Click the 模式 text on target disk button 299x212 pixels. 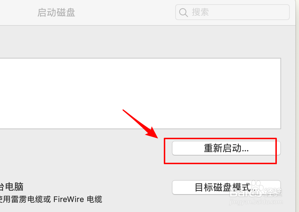click(241, 187)
